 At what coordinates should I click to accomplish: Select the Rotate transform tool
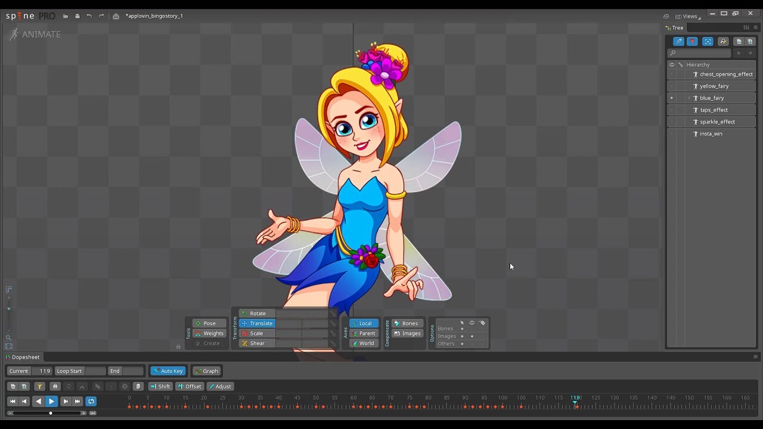click(258, 313)
